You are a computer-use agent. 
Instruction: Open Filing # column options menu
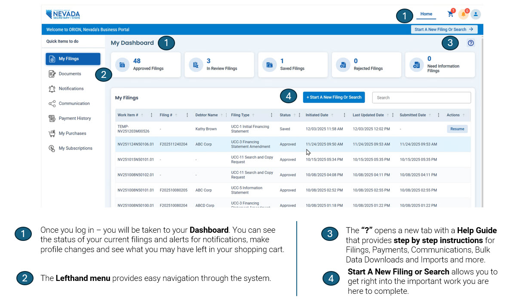coord(187,115)
